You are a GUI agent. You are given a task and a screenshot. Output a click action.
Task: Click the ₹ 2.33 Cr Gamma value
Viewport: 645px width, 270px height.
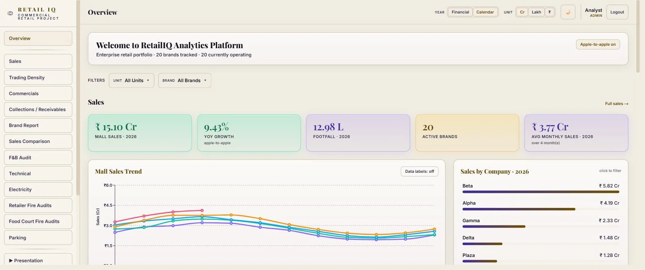click(609, 221)
